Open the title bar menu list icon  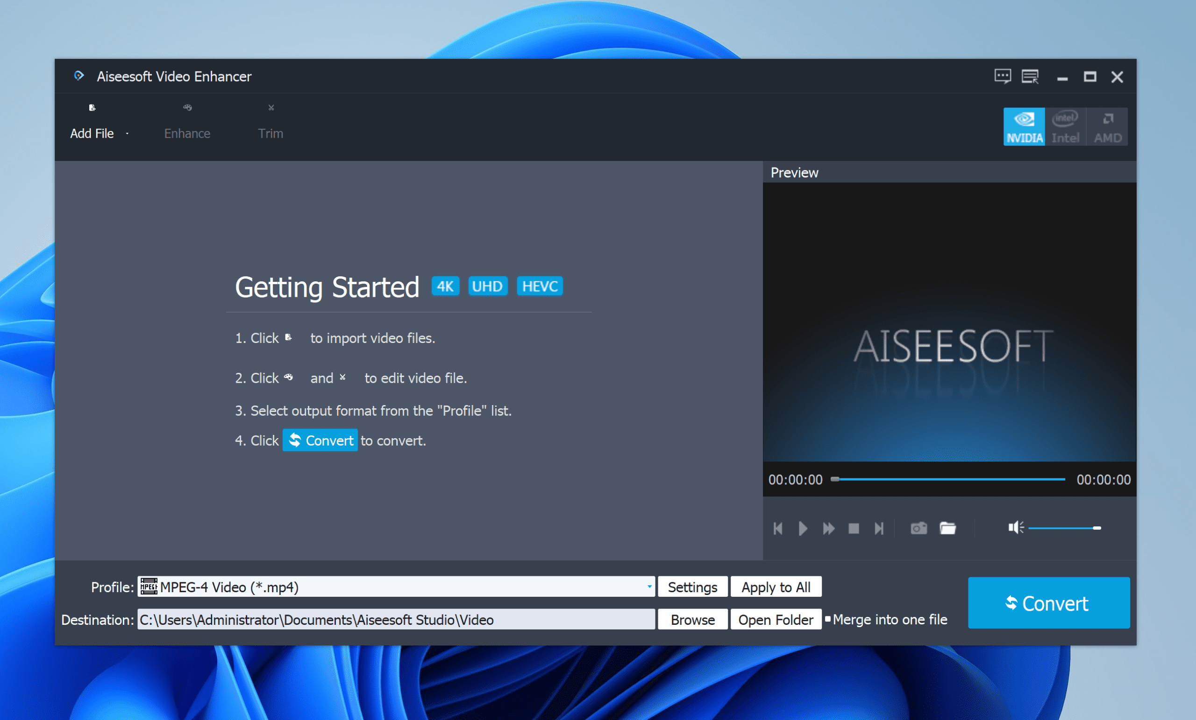1030,77
